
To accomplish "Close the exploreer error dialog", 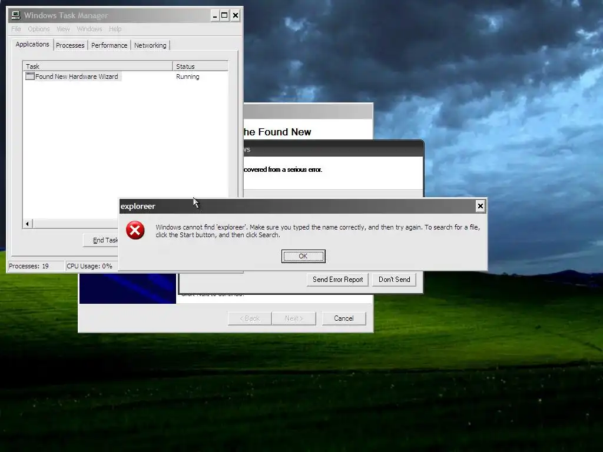I will (480, 207).
